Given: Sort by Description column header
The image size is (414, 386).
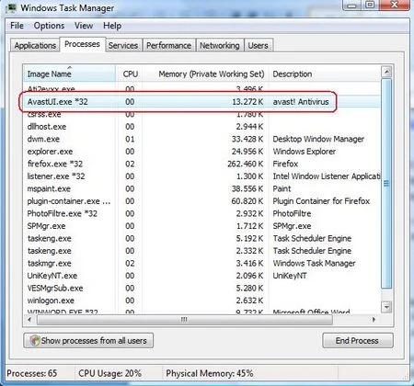Looking at the screenshot, I should (325, 74).
